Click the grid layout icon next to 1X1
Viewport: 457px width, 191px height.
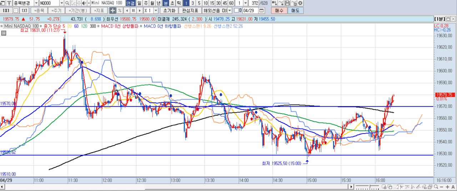pos(16,10)
